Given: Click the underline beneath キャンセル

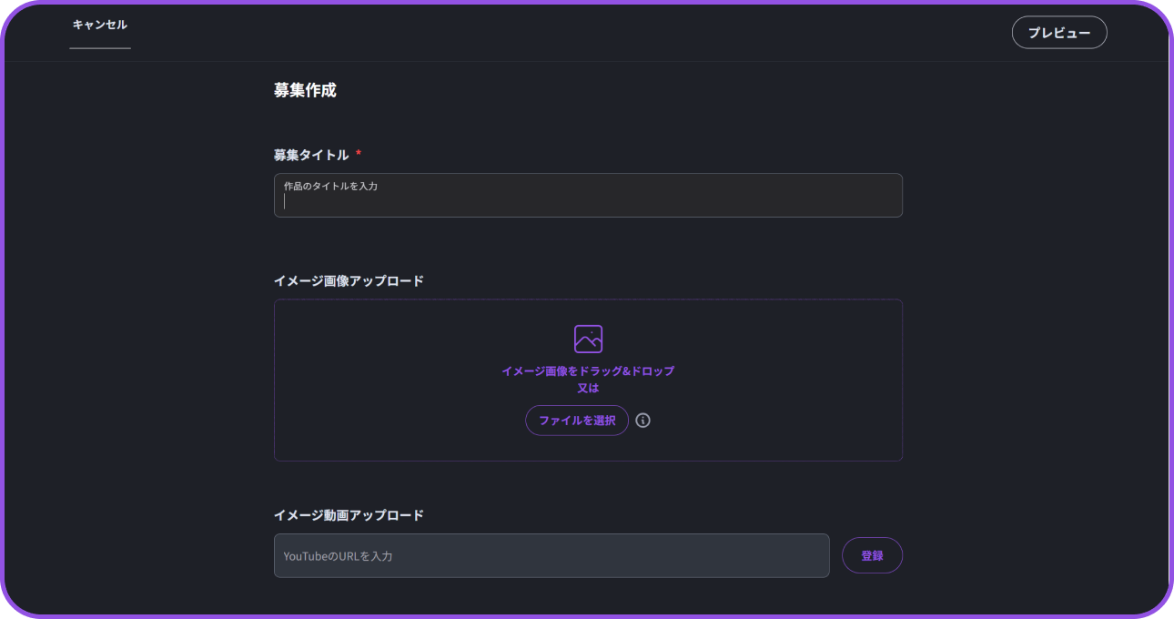Looking at the screenshot, I should [x=100, y=47].
